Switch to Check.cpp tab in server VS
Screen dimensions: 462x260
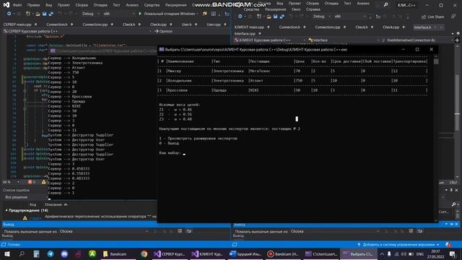(158, 25)
